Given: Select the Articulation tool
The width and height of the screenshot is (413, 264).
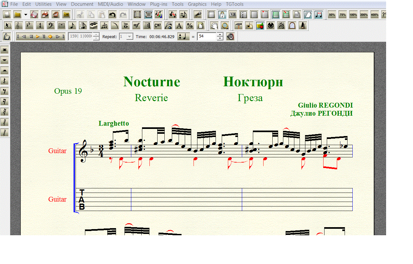Looking at the screenshot, I should pos(126,26).
